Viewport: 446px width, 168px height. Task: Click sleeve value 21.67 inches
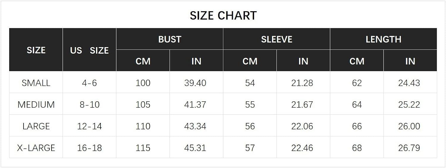pyautogui.click(x=302, y=104)
